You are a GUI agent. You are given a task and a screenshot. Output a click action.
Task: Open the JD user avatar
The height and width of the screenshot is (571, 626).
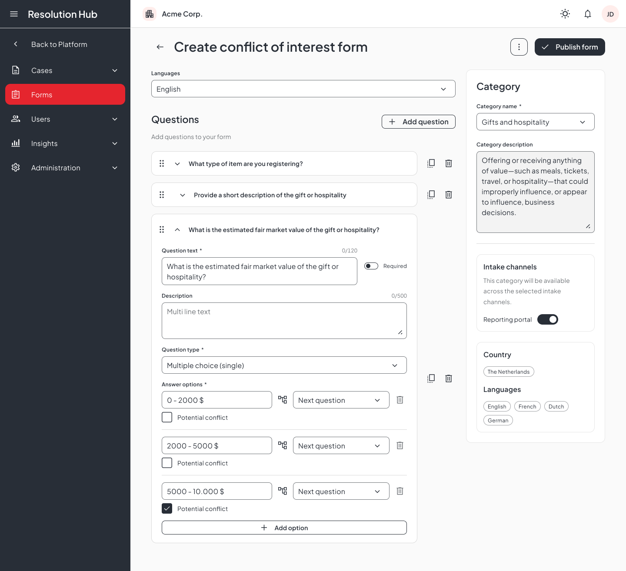[x=610, y=14]
